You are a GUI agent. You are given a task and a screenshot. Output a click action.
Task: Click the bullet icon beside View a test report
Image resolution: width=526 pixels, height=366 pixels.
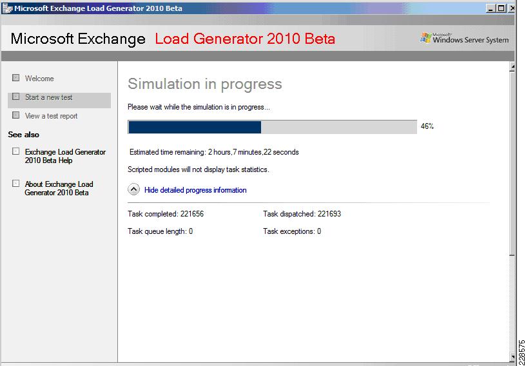click(15, 115)
